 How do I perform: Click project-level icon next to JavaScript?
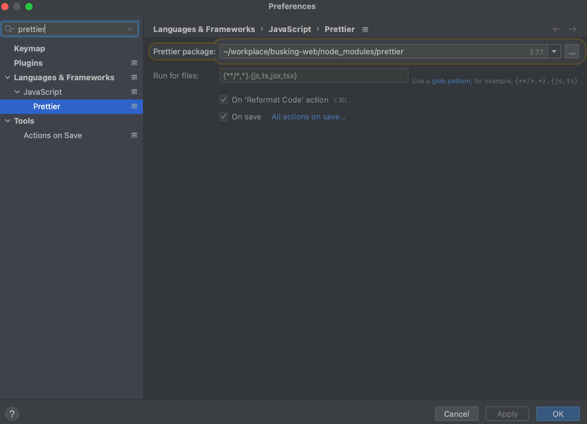click(134, 92)
